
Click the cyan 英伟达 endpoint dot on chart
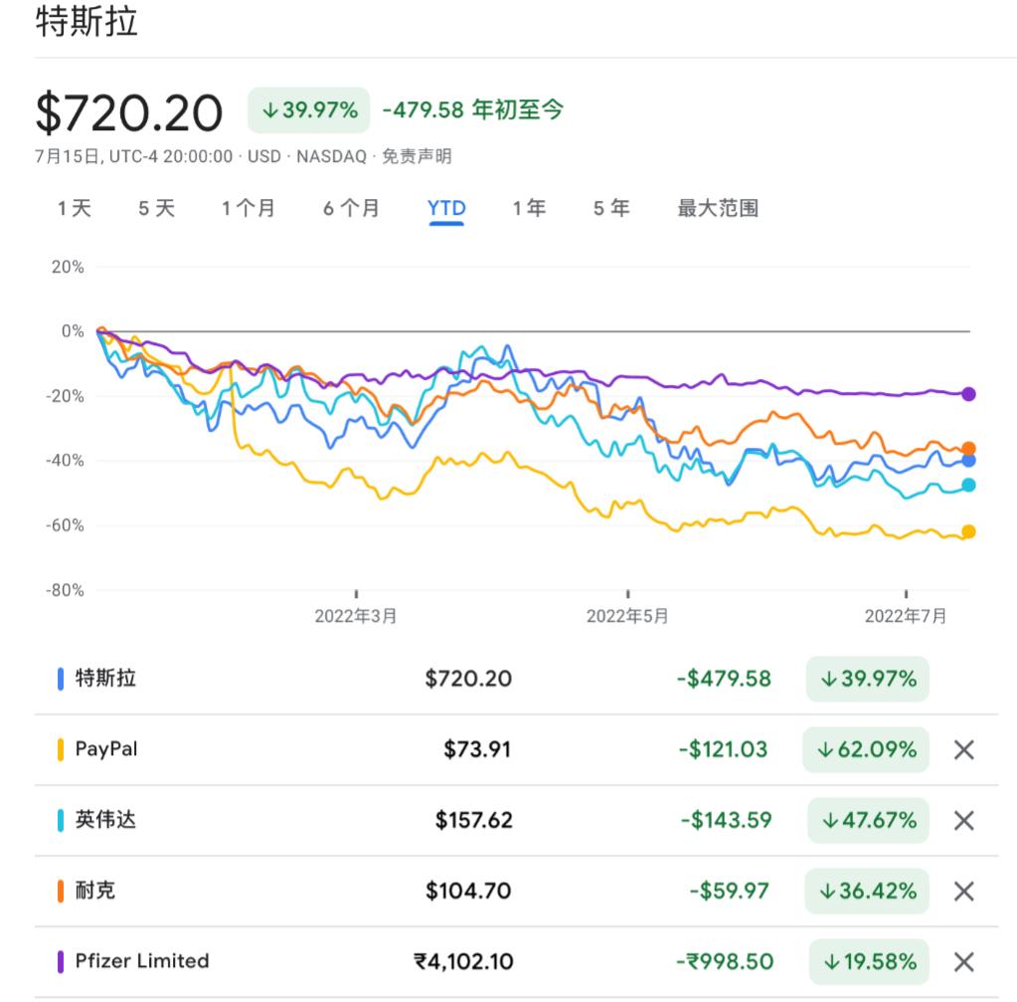[x=968, y=485]
